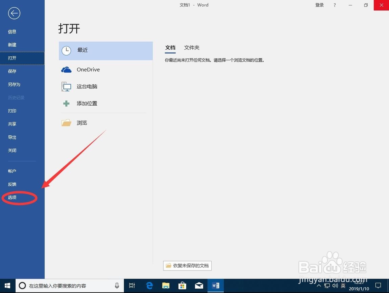This screenshot has width=389, height=293.
Task: Toggle the 英 input method indicator
Action: click(343, 286)
